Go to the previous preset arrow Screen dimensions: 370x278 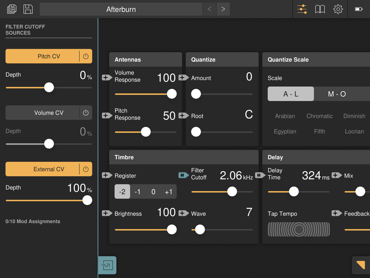click(209, 9)
